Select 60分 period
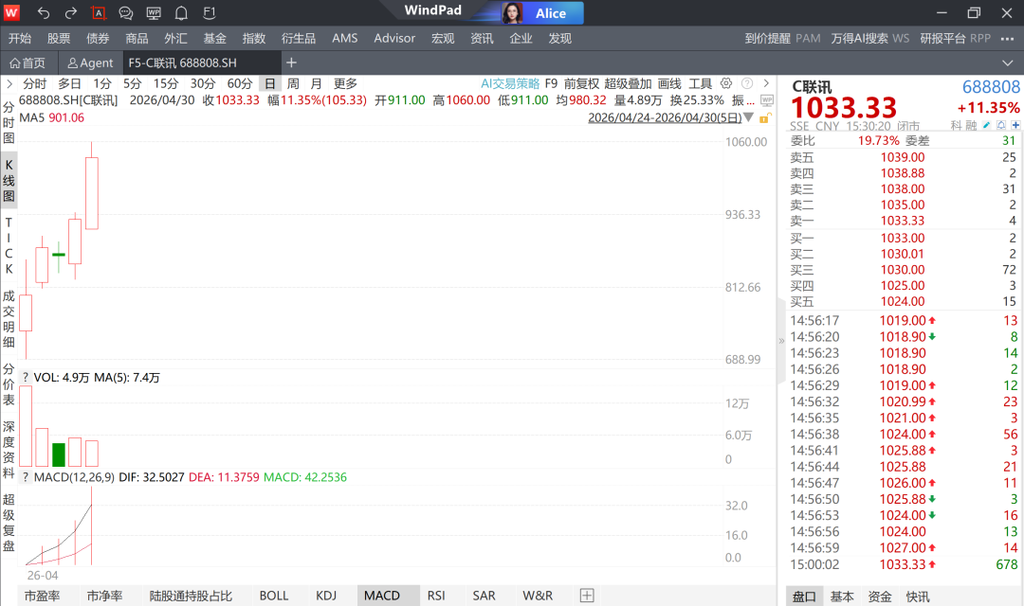 click(x=240, y=83)
